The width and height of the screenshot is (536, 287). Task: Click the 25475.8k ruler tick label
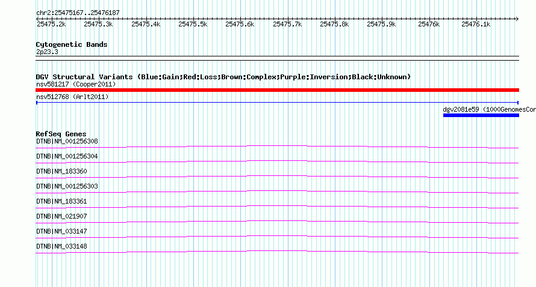(334, 24)
